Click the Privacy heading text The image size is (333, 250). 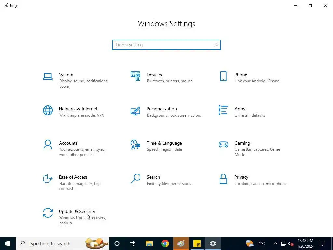coord(241,177)
